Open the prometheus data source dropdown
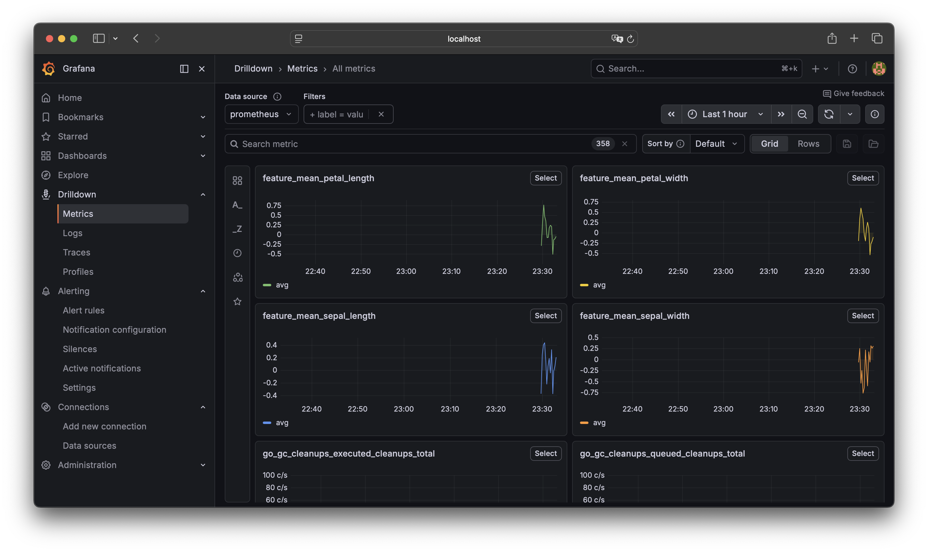This screenshot has width=928, height=552. [261, 114]
